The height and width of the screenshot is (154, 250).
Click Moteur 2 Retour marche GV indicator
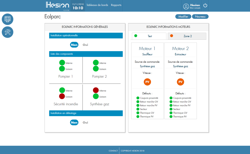click(171, 102)
